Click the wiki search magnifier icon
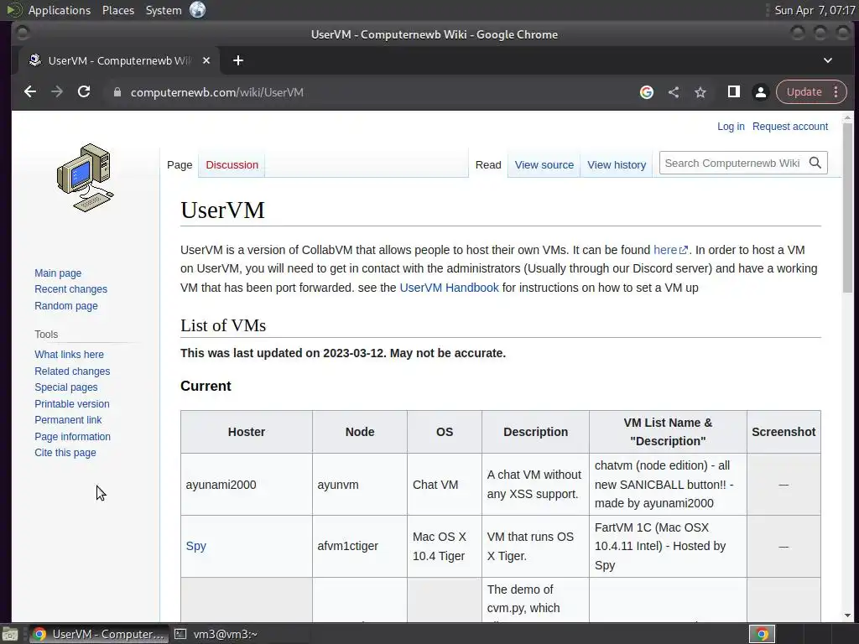 click(x=815, y=164)
